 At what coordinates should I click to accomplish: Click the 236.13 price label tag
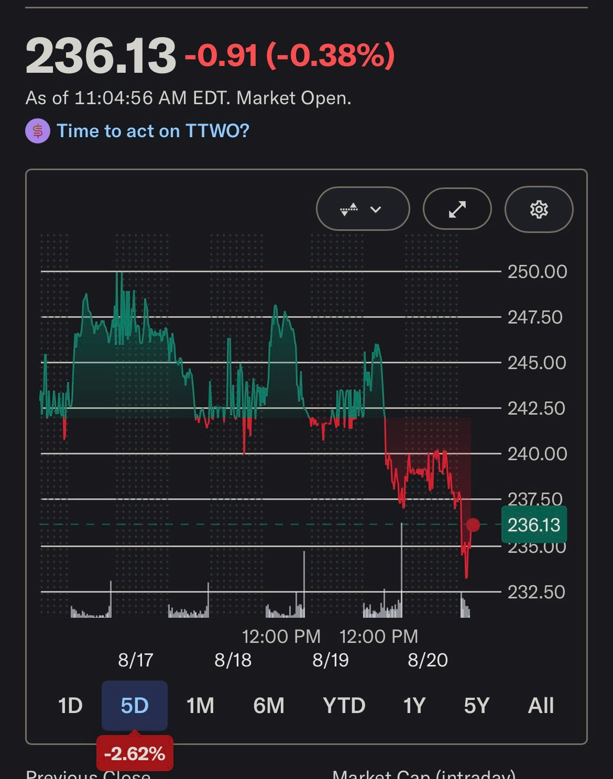click(x=534, y=525)
